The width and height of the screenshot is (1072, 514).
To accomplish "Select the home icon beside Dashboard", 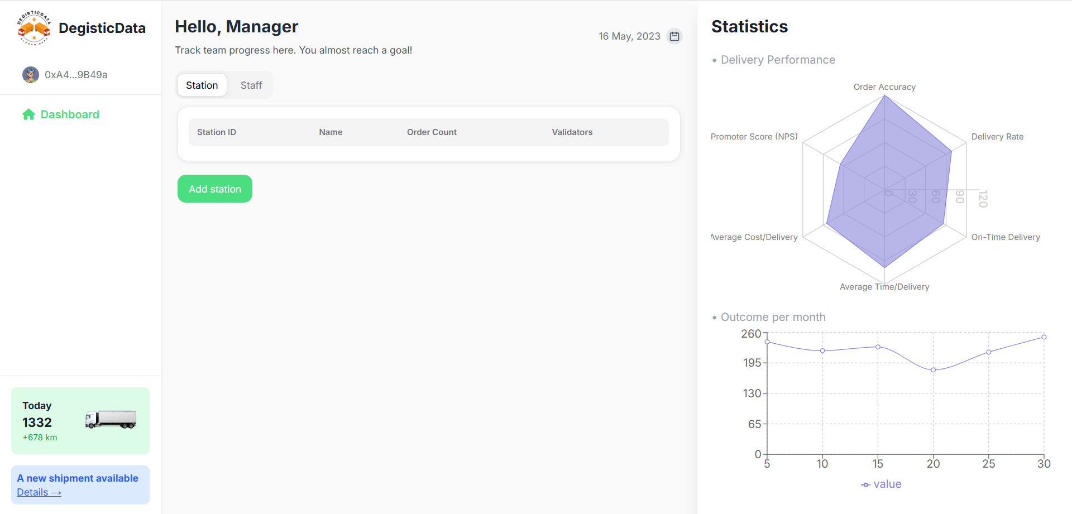I will 28,114.
